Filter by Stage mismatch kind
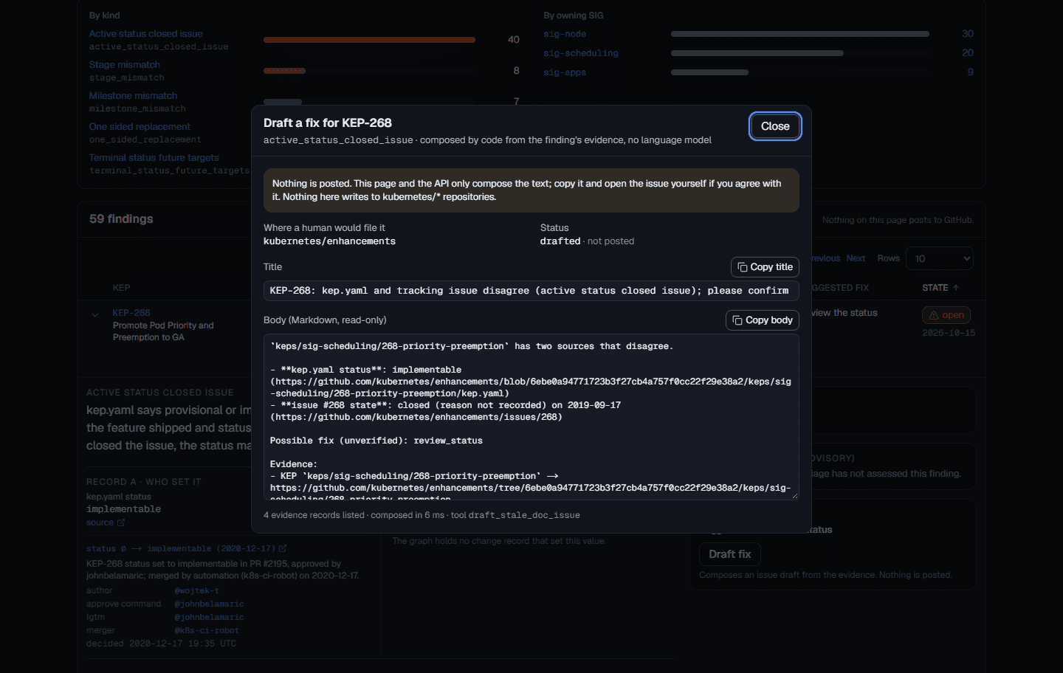Screen dimensions: 1063x673 (x=124, y=65)
